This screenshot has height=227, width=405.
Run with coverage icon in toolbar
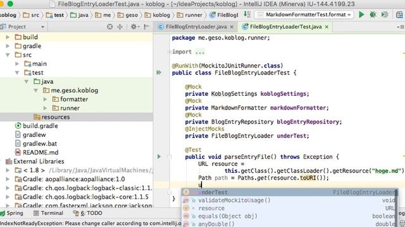385,15
